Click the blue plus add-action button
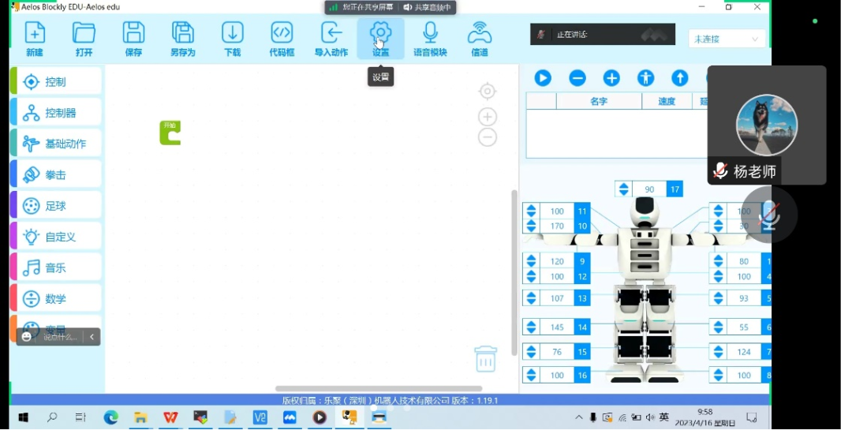 pyautogui.click(x=611, y=78)
